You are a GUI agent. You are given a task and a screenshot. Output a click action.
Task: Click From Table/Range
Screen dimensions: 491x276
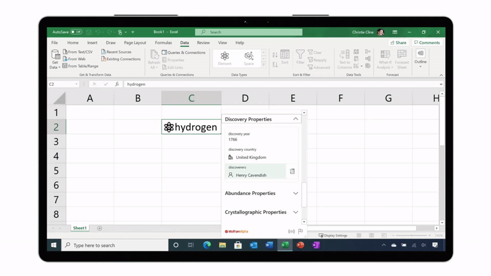[80, 66]
